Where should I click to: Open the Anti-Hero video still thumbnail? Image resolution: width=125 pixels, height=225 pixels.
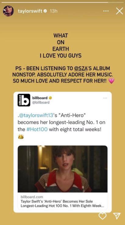[63, 169]
